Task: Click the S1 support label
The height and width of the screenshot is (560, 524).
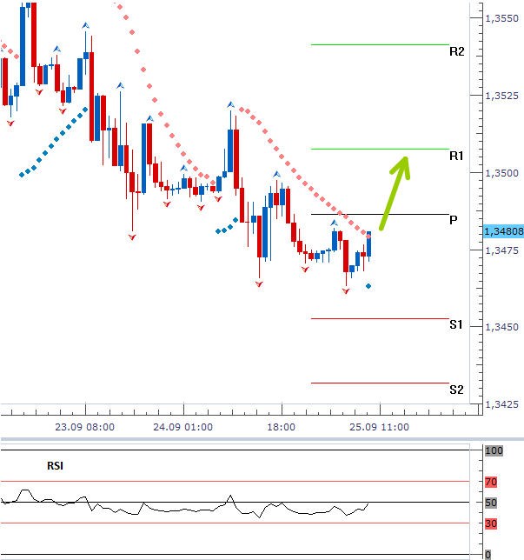Action: tap(456, 324)
